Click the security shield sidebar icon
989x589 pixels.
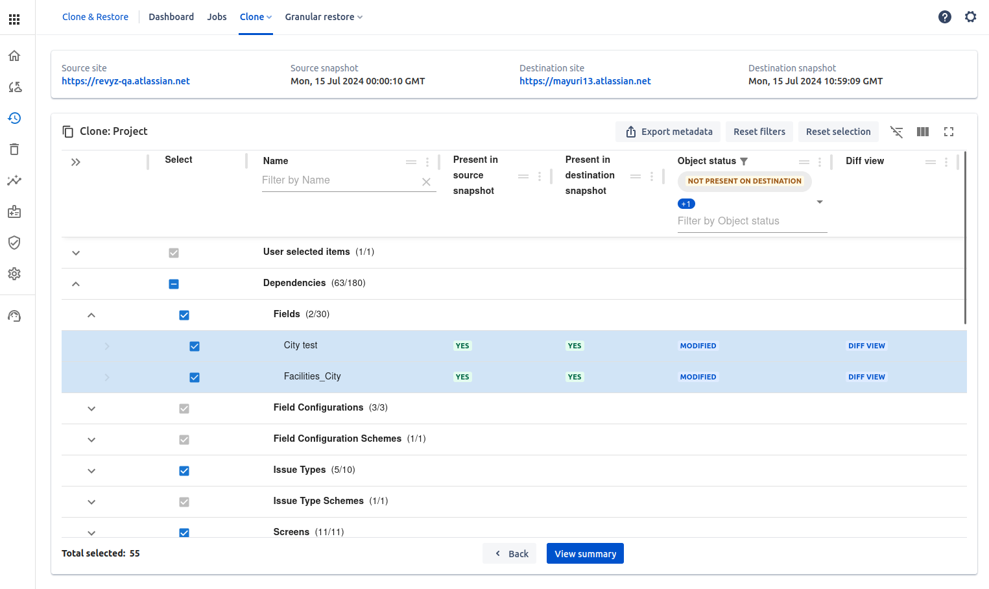14,243
